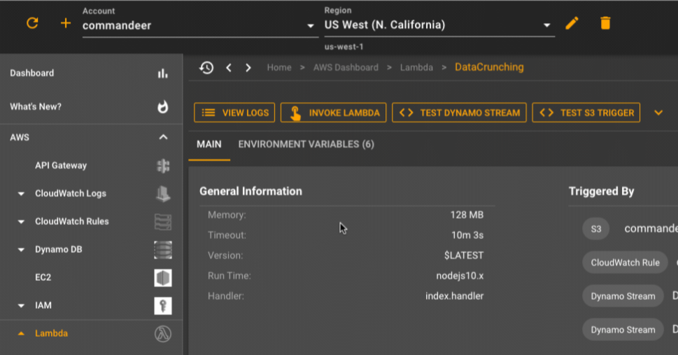Click the TEST DYNAMO STREAM button
The height and width of the screenshot is (355, 678).
coord(459,113)
